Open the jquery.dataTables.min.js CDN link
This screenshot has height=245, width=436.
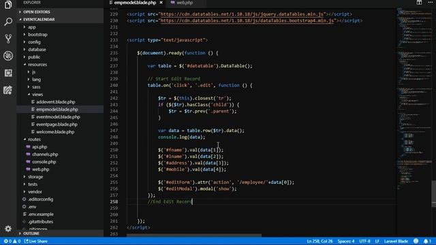pyautogui.click(x=242, y=14)
